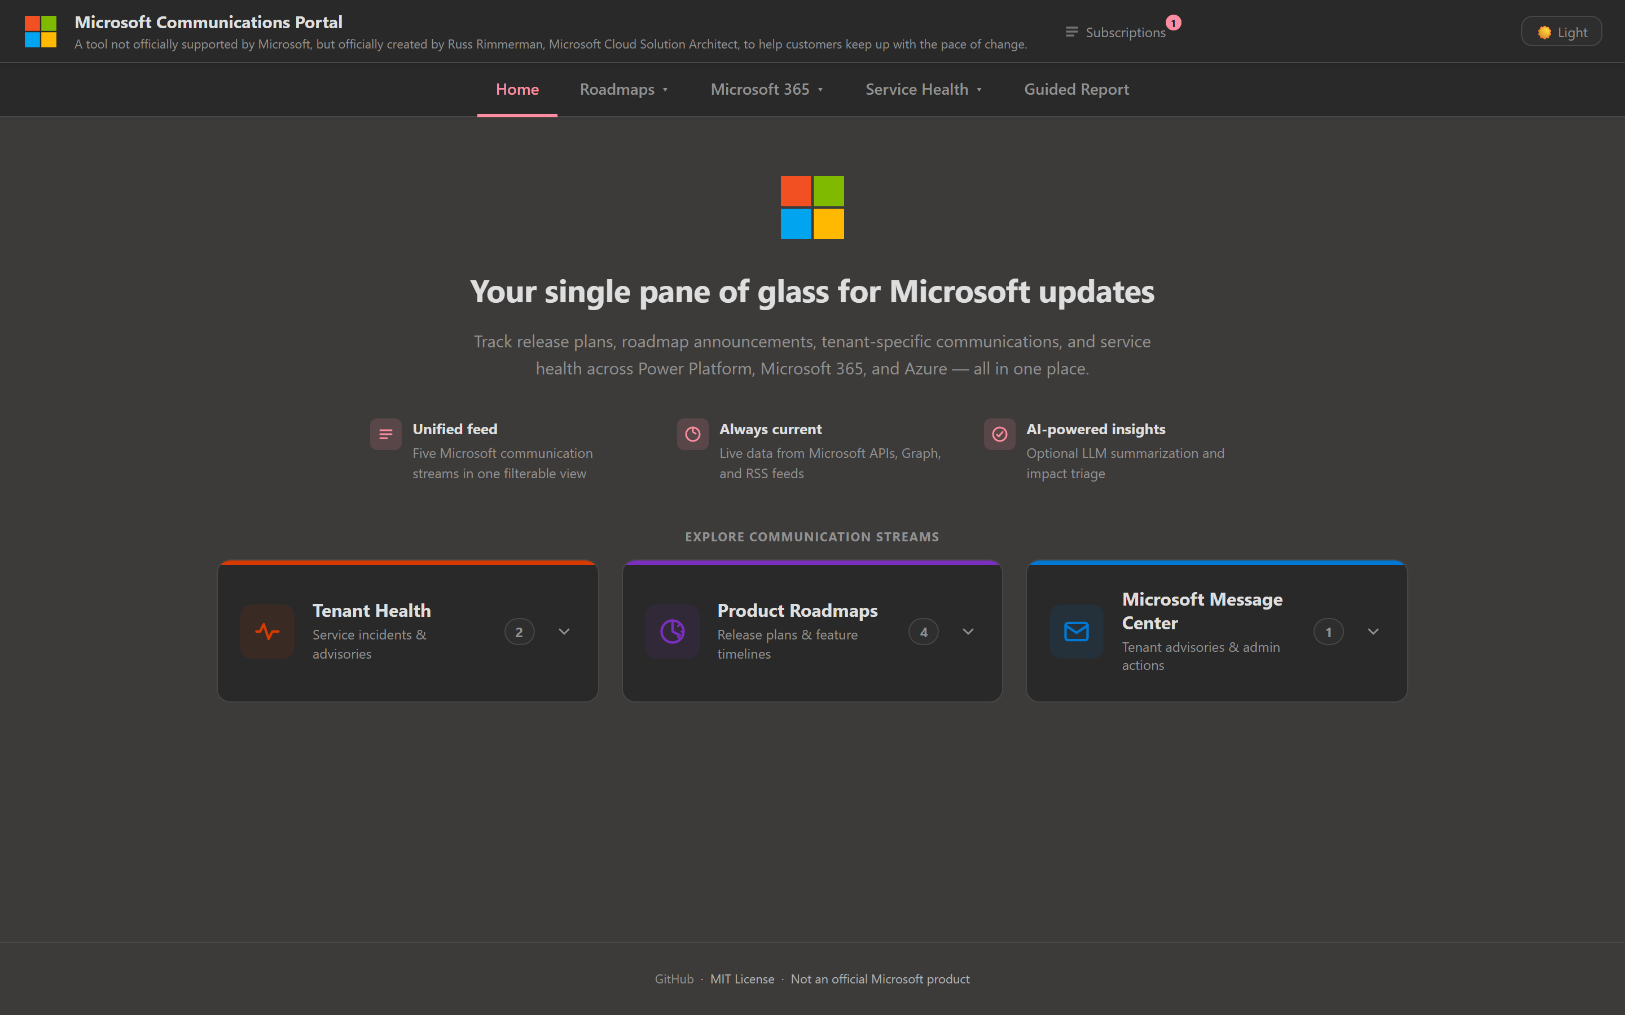Follow the GitHub footer link
The width and height of the screenshot is (1625, 1015).
tap(674, 979)
